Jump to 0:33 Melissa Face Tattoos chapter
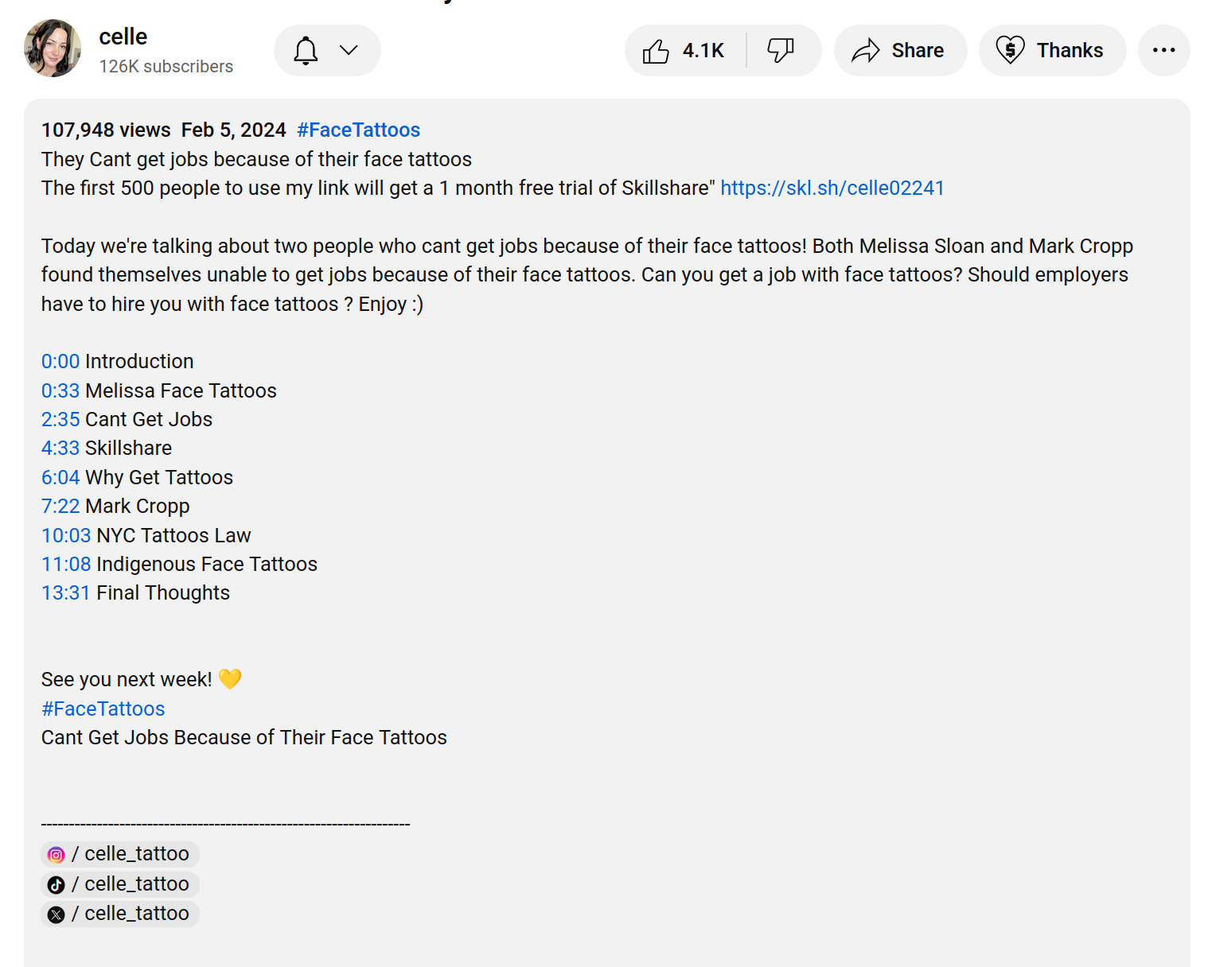Image resolution: width=1208 pixels, height=967 pixels. pyautogui.click(x=60, y=391)
